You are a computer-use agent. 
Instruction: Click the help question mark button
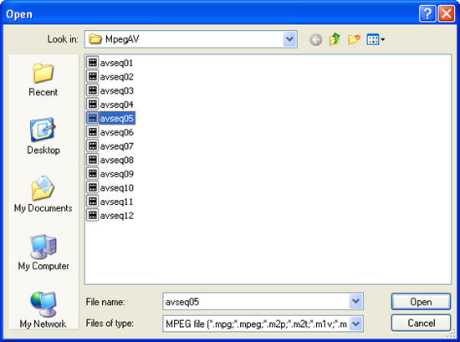[x=427, y=13]
